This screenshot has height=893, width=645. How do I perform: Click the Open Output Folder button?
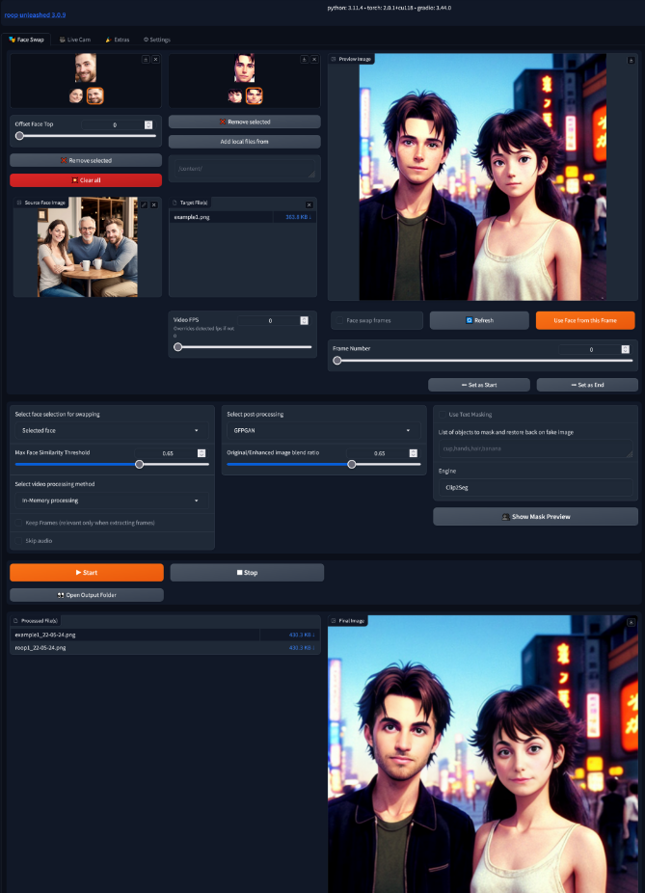click(87, 595)
